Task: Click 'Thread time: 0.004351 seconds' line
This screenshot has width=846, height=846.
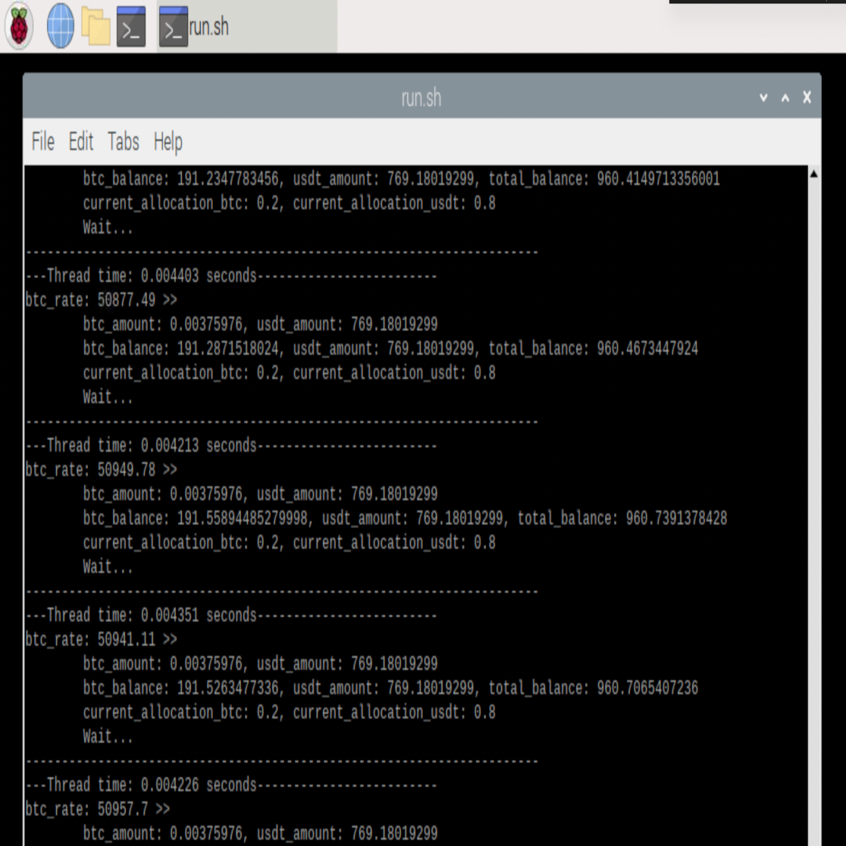Action: tap(231, 615)
